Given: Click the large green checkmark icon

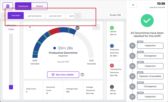Looking at the screenshot, I should coord(147,21).
